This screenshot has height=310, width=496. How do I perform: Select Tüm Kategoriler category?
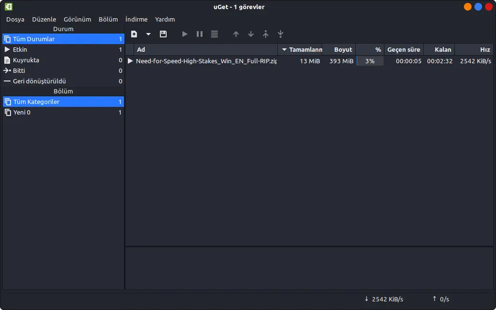point(63,102)
